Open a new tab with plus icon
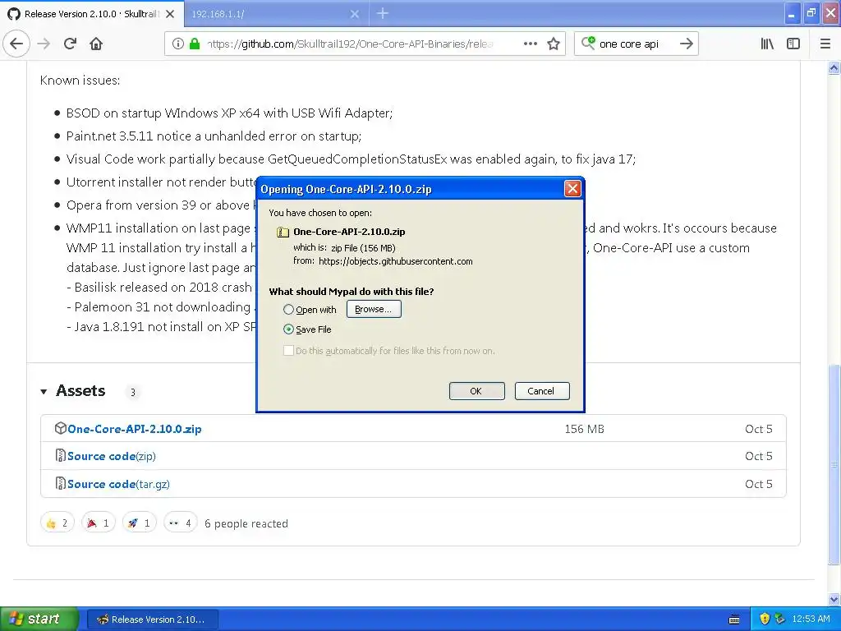The width and height of the screenshot is (841, 631). coord(383,13)
